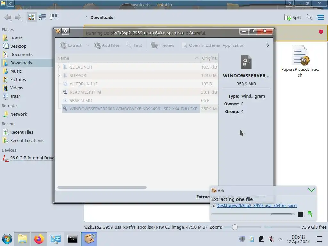This screenshot has height=246, width=328.
Task: Open Documents in Places panel
Action: pos(21,54)
